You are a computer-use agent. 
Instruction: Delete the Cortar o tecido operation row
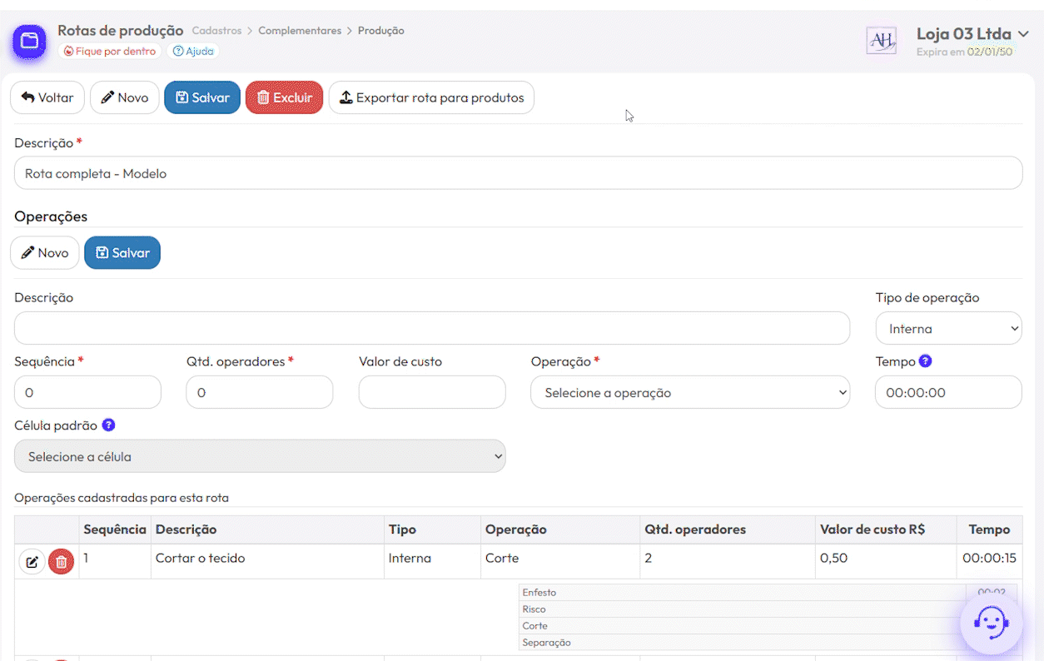click(x=61, y=562)
